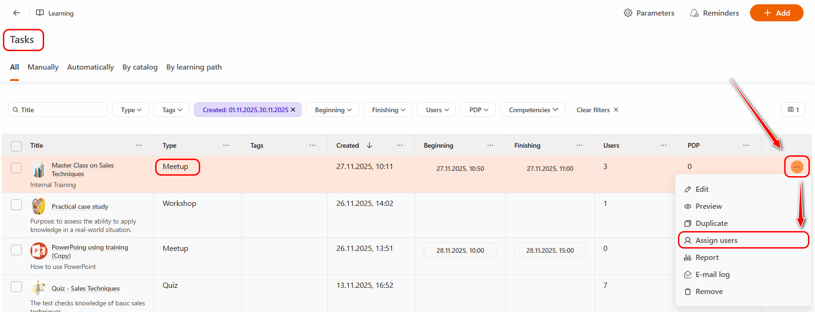Click sort arrow on Created column
Viewport: 815px width, 312px height.
click(370, 145)
